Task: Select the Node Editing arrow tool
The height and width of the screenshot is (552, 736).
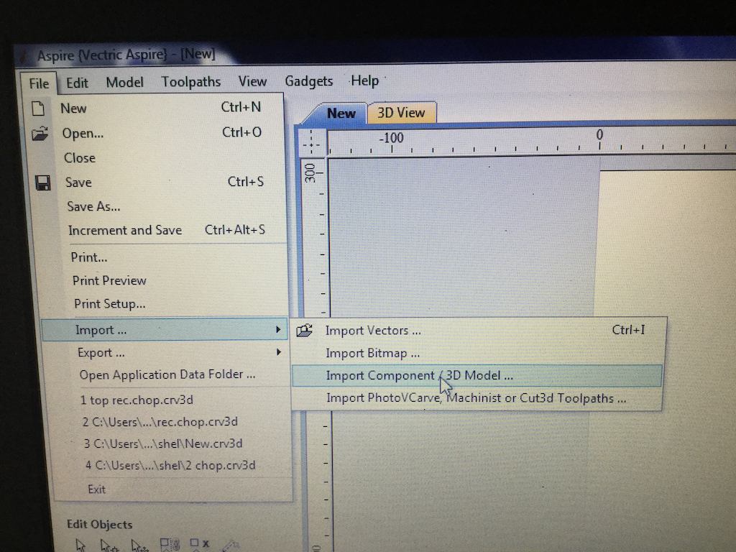Action: (x=109, y=546)
